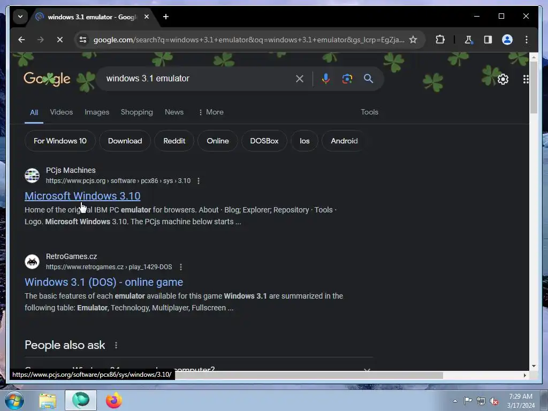Click the RetroGames.cz site name
The height and width of the screenshot is (411, 548).
pyautogui.click(x=71, y=256)
